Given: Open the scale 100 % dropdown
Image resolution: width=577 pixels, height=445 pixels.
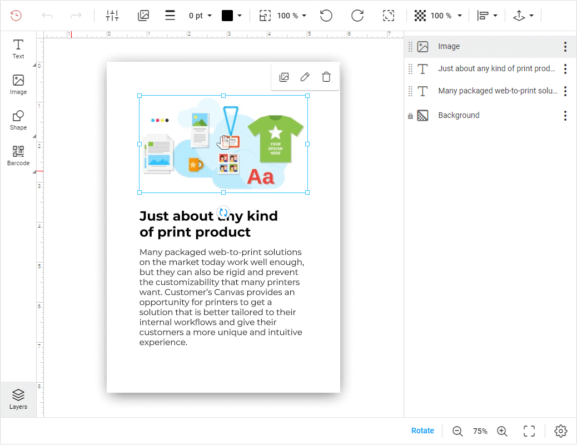Looking at the screenshot, I should tap(292, 16).
